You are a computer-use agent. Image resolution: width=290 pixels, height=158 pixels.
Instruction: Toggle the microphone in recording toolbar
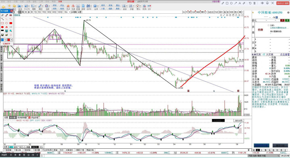[267, 3]
